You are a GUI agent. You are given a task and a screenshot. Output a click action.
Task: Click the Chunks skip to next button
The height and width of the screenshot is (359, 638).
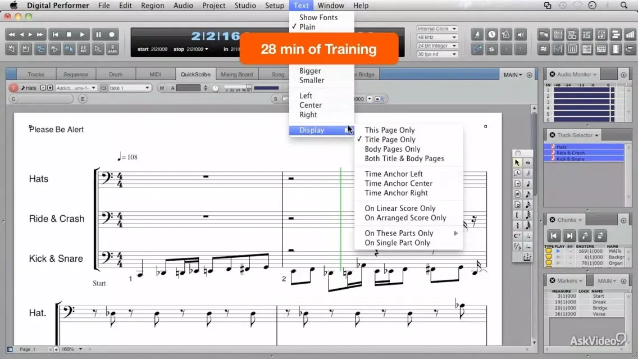(x=569, y=235)
